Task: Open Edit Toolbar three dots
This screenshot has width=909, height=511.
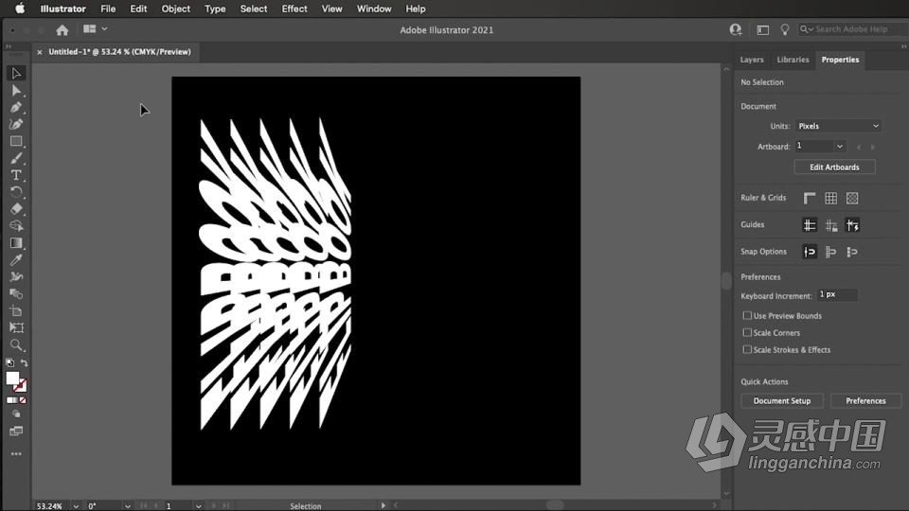Action: click(x=16, y=453)
